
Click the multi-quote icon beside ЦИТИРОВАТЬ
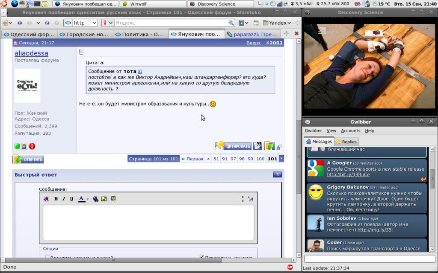pyautogui.click(x=257, y=146)
